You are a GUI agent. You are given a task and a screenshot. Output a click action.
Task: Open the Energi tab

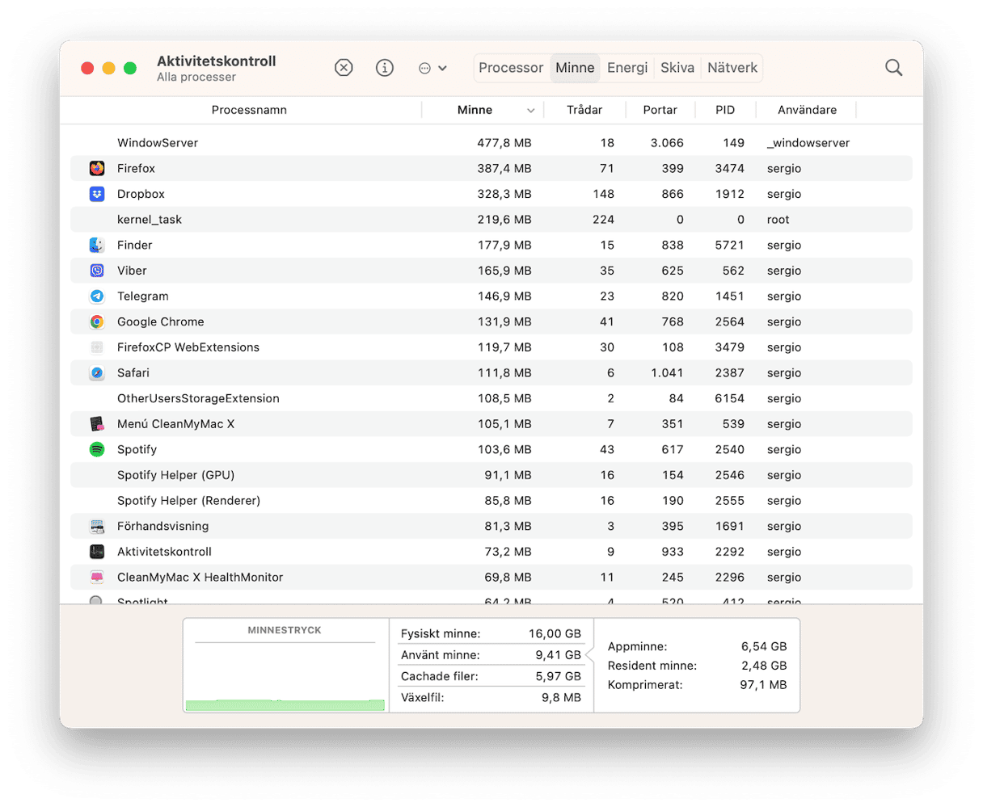[627, 68]
